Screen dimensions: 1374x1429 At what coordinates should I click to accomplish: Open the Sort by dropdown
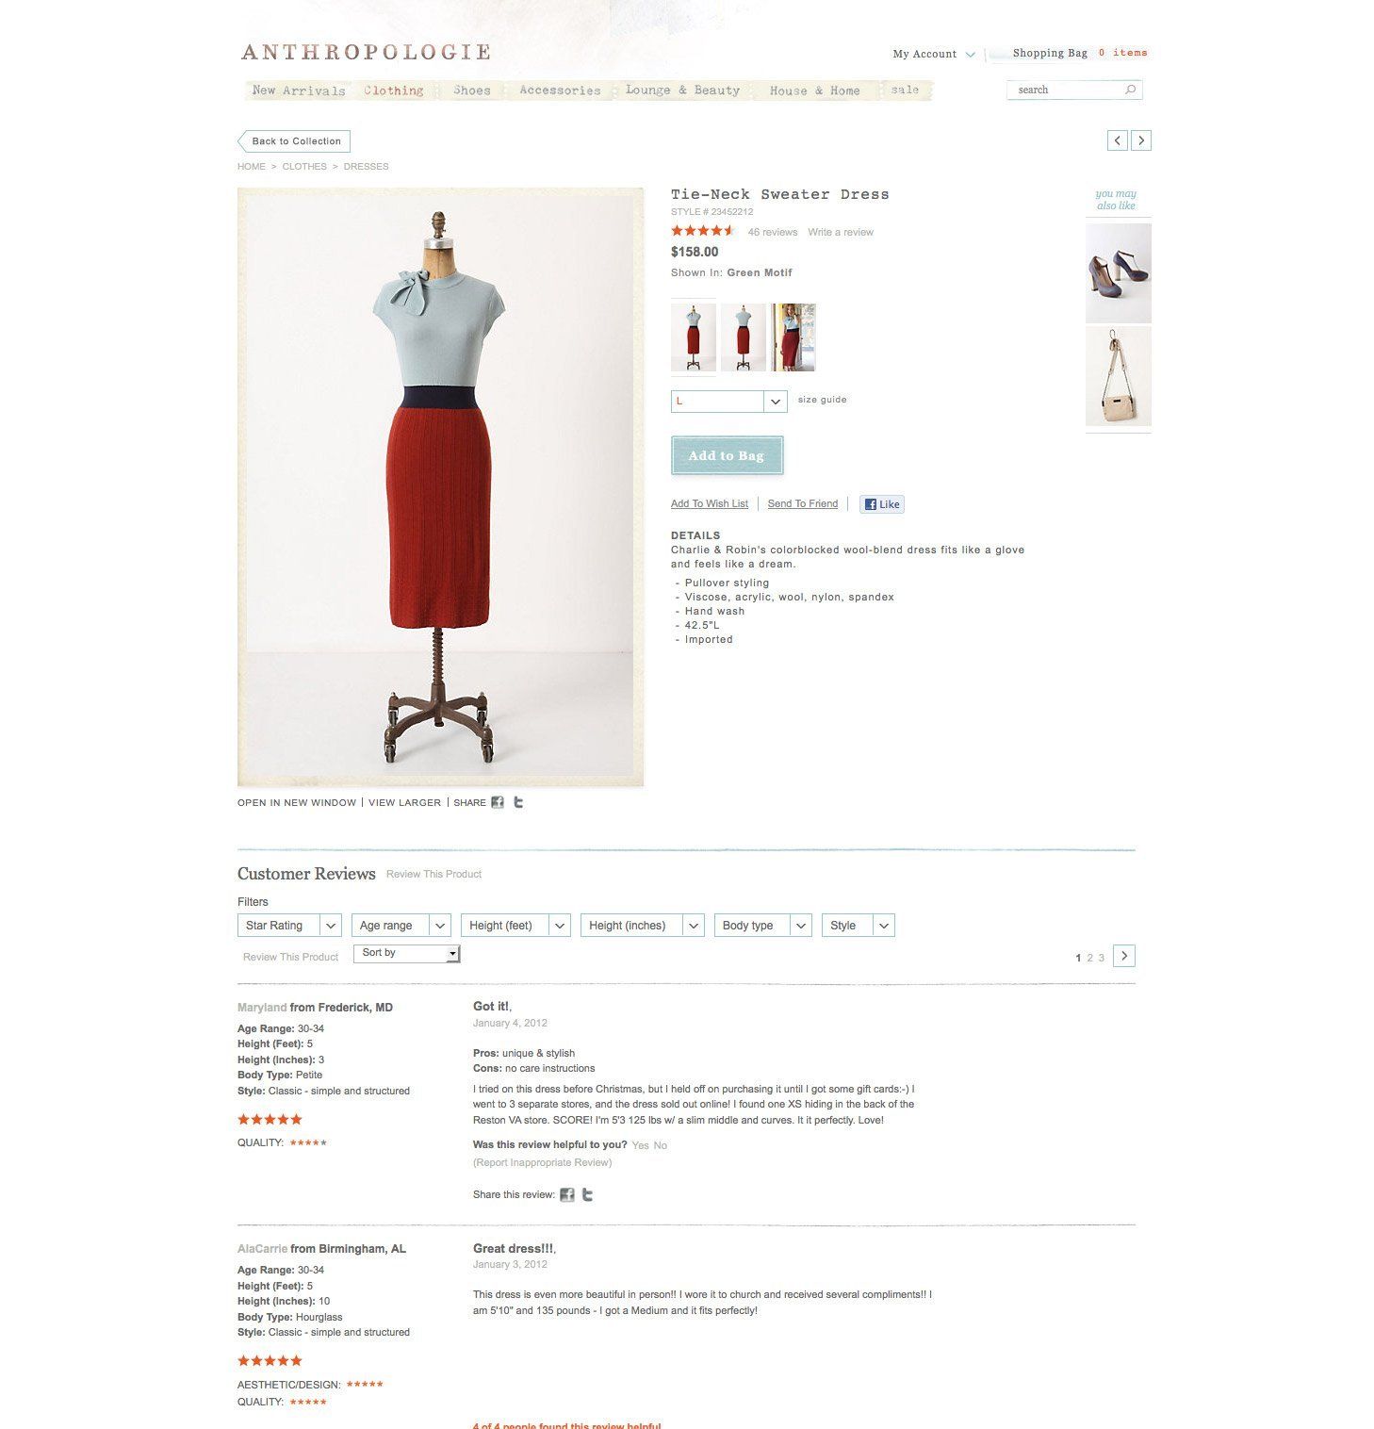coord(406,953)
